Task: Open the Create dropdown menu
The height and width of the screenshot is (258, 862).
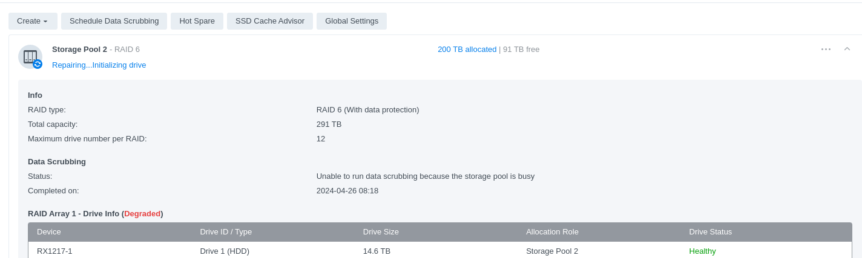Action: click(x=33, y=21)
